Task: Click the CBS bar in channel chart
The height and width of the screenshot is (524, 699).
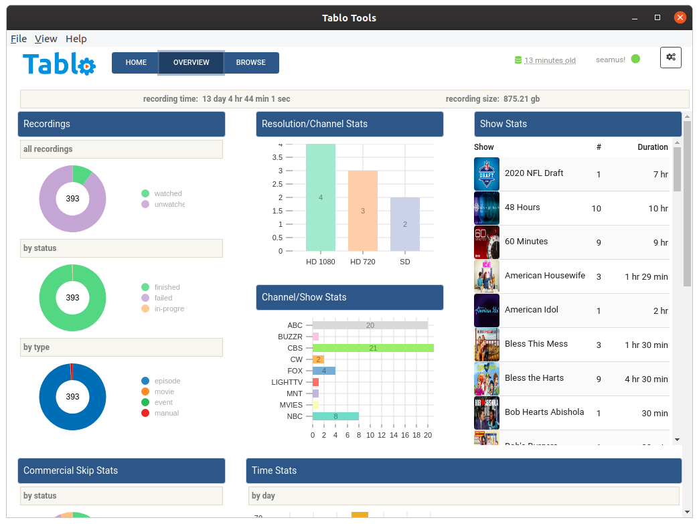Action: pos(373,348)
